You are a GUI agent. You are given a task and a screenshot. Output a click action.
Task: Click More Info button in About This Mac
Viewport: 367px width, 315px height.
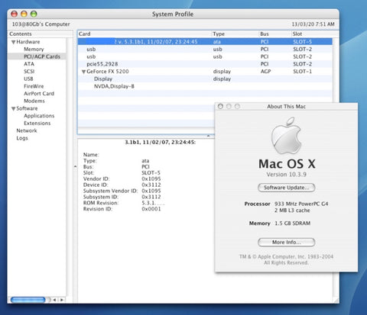click(x=287, y=242)
